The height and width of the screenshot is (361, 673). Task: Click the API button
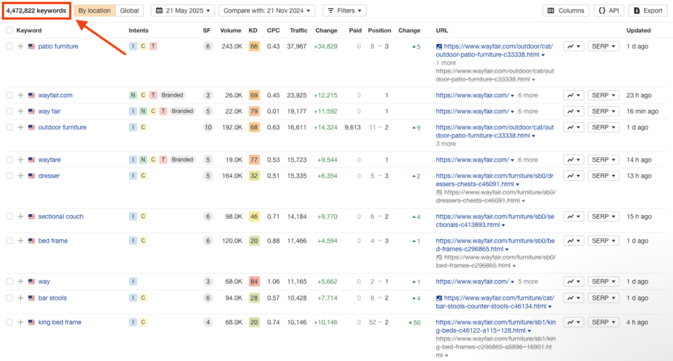(609, 11)
